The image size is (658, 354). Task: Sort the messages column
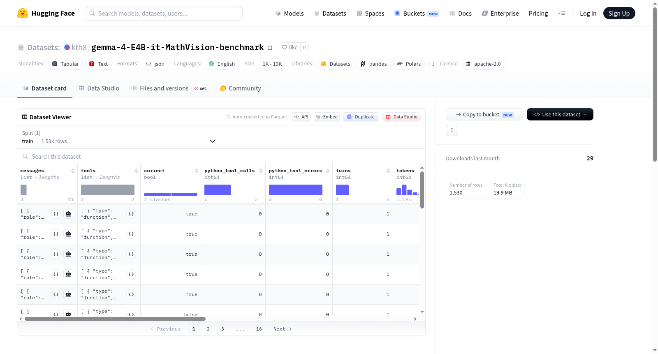[x=73, y=171]
